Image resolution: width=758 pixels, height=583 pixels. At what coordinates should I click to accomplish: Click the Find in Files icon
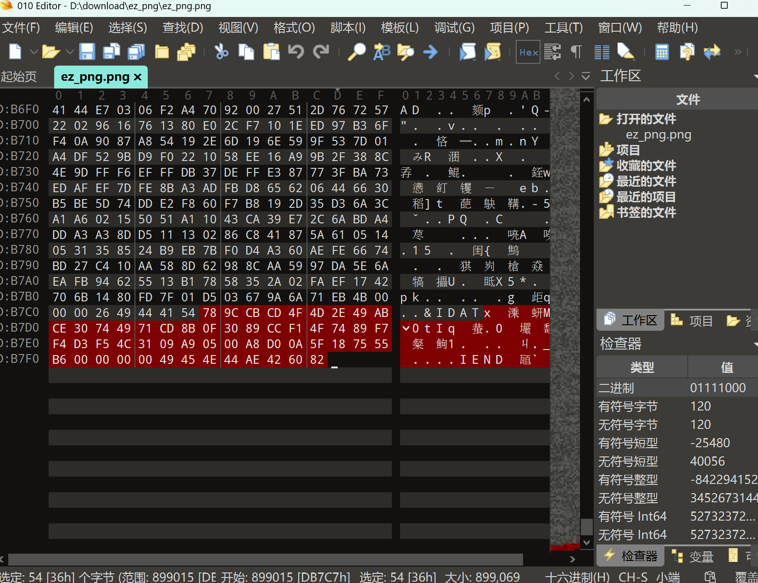[x=406, y=51]
